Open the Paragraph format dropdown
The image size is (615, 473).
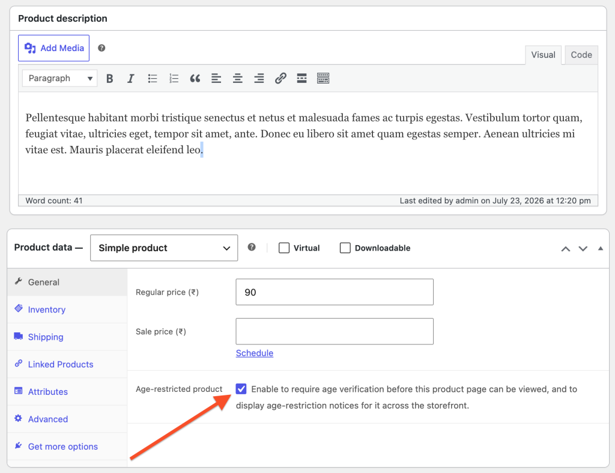tap(59, 78)
